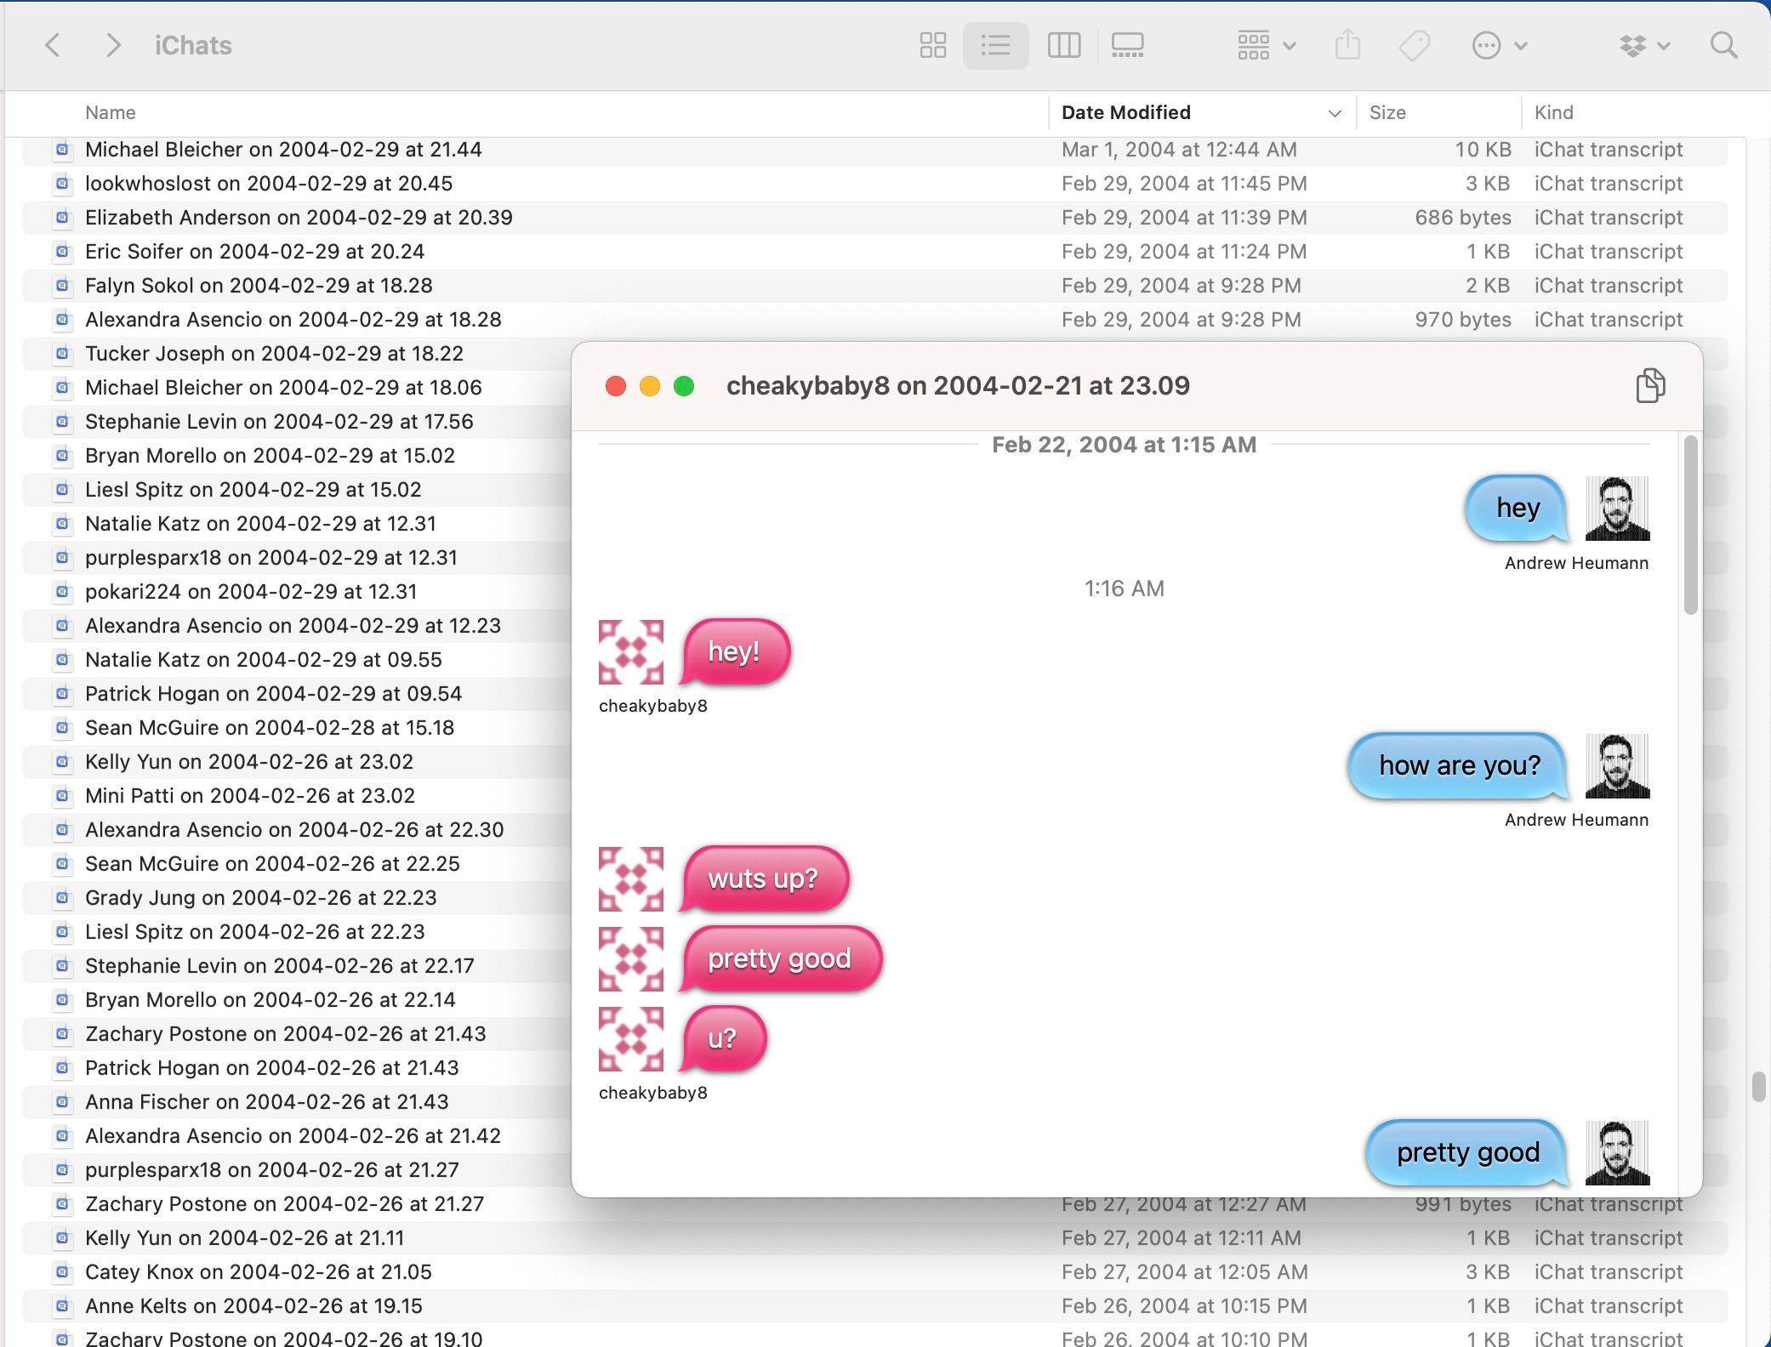Open the Action ellipsis menu
The image size is (1771, 1347).
click(x=1500, y=45)
